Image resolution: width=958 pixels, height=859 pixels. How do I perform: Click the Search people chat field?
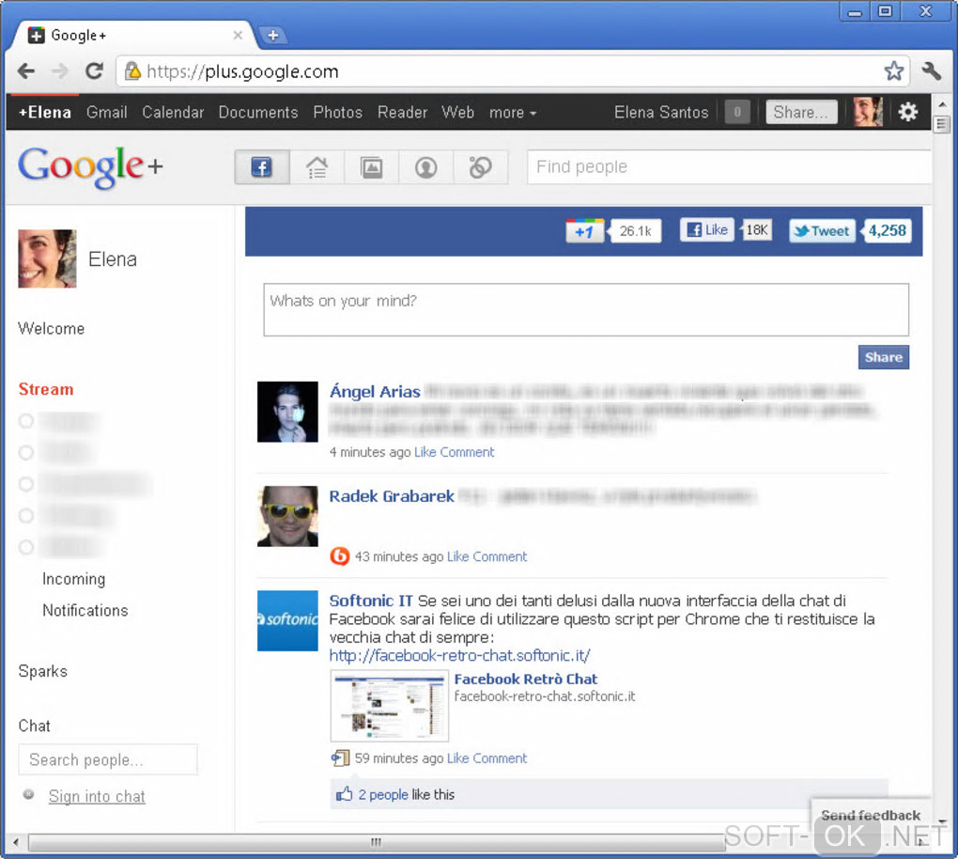coord(108,759)
